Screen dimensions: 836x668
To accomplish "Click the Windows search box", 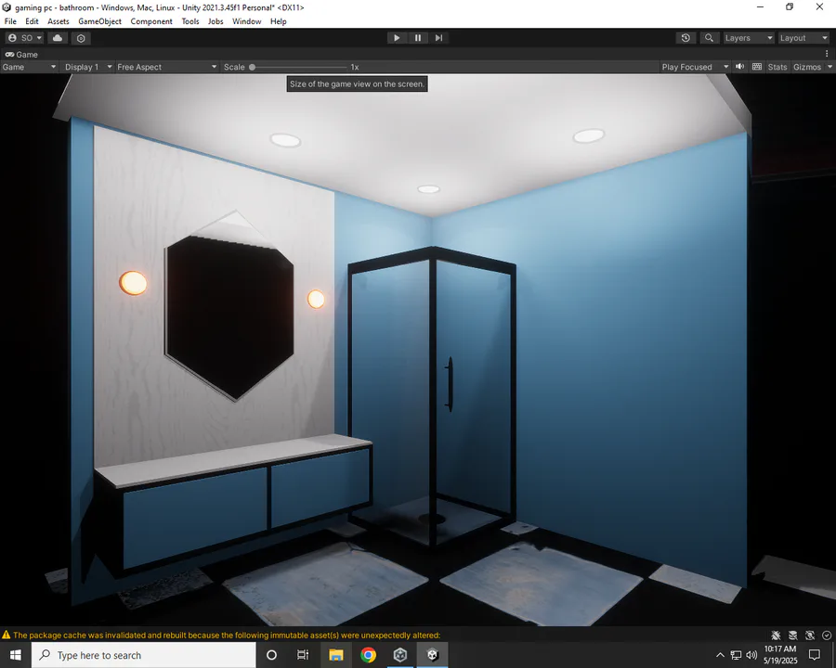I will (x=144, y=655).
